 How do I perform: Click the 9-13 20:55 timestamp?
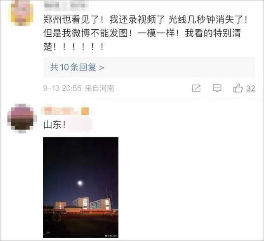pyautogui.click(x=62, y=88)
